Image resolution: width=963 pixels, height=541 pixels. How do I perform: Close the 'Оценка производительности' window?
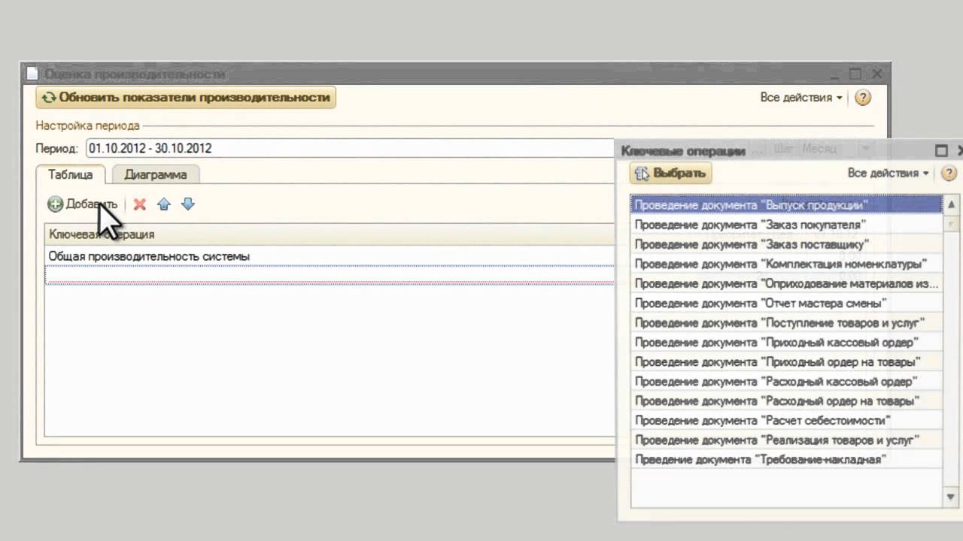877,74
